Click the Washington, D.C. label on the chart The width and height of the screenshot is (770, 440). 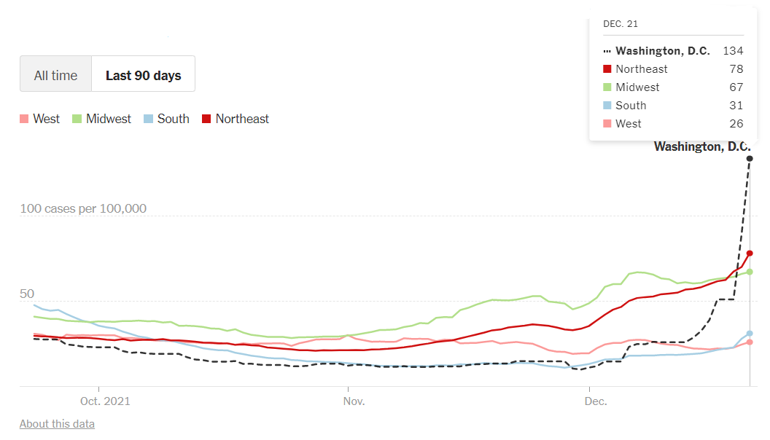[x=701, y=146]
